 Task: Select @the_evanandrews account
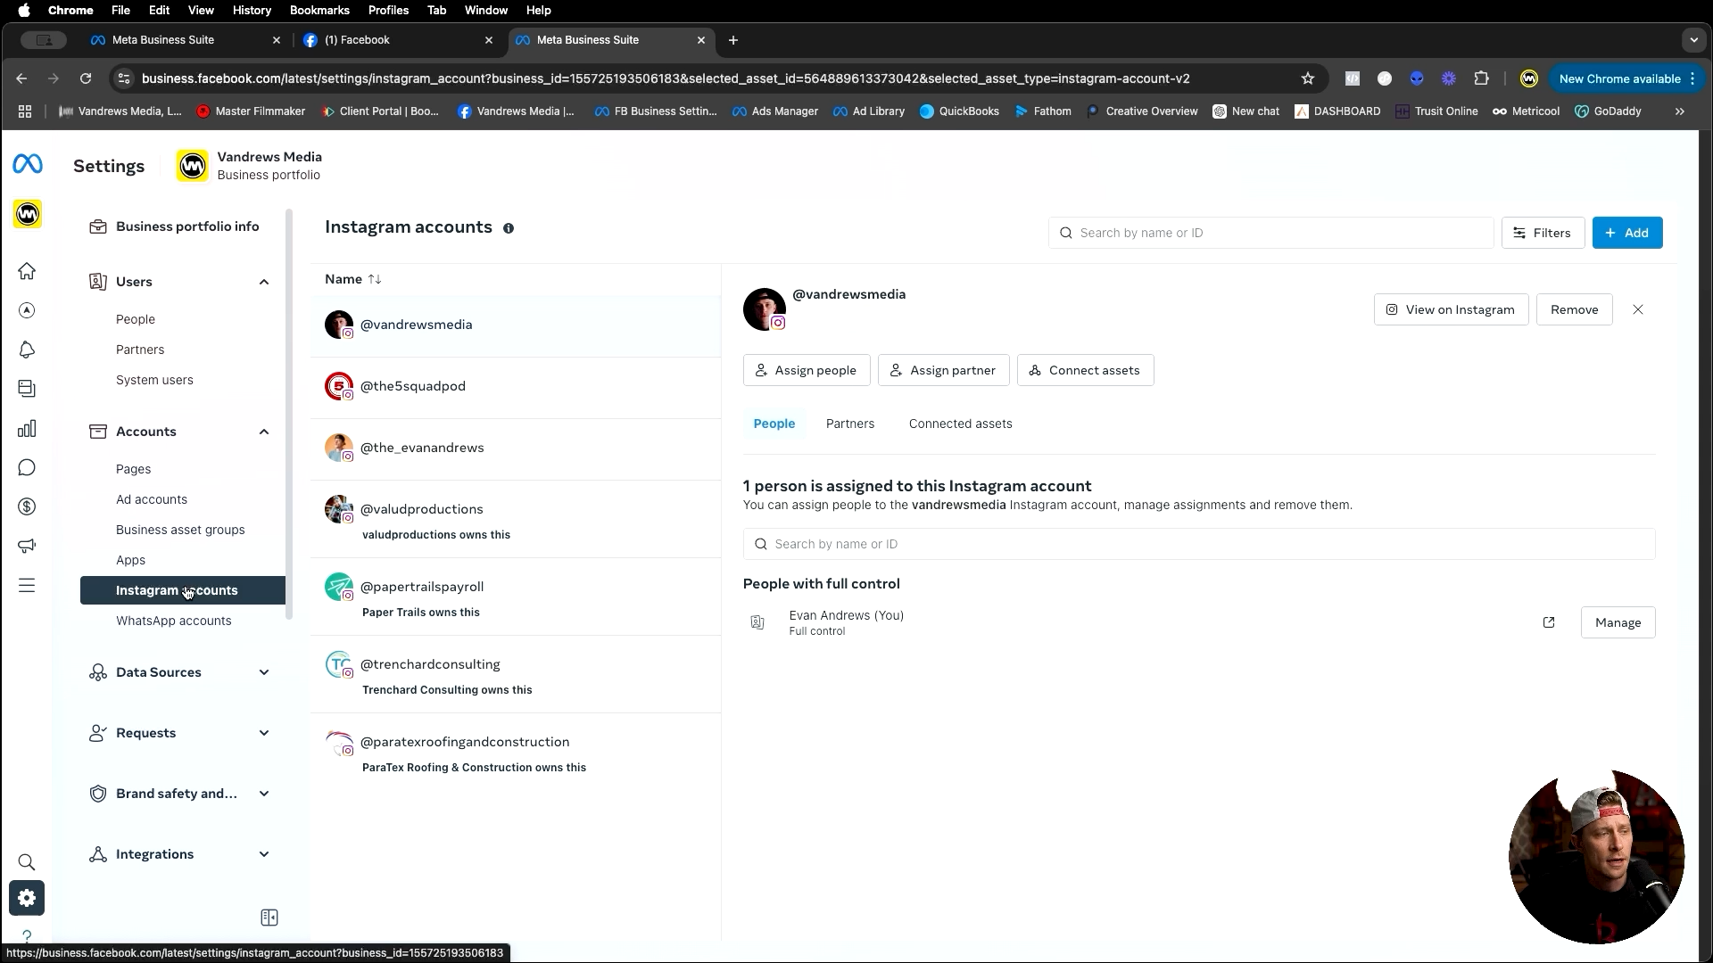pos(516,448)
